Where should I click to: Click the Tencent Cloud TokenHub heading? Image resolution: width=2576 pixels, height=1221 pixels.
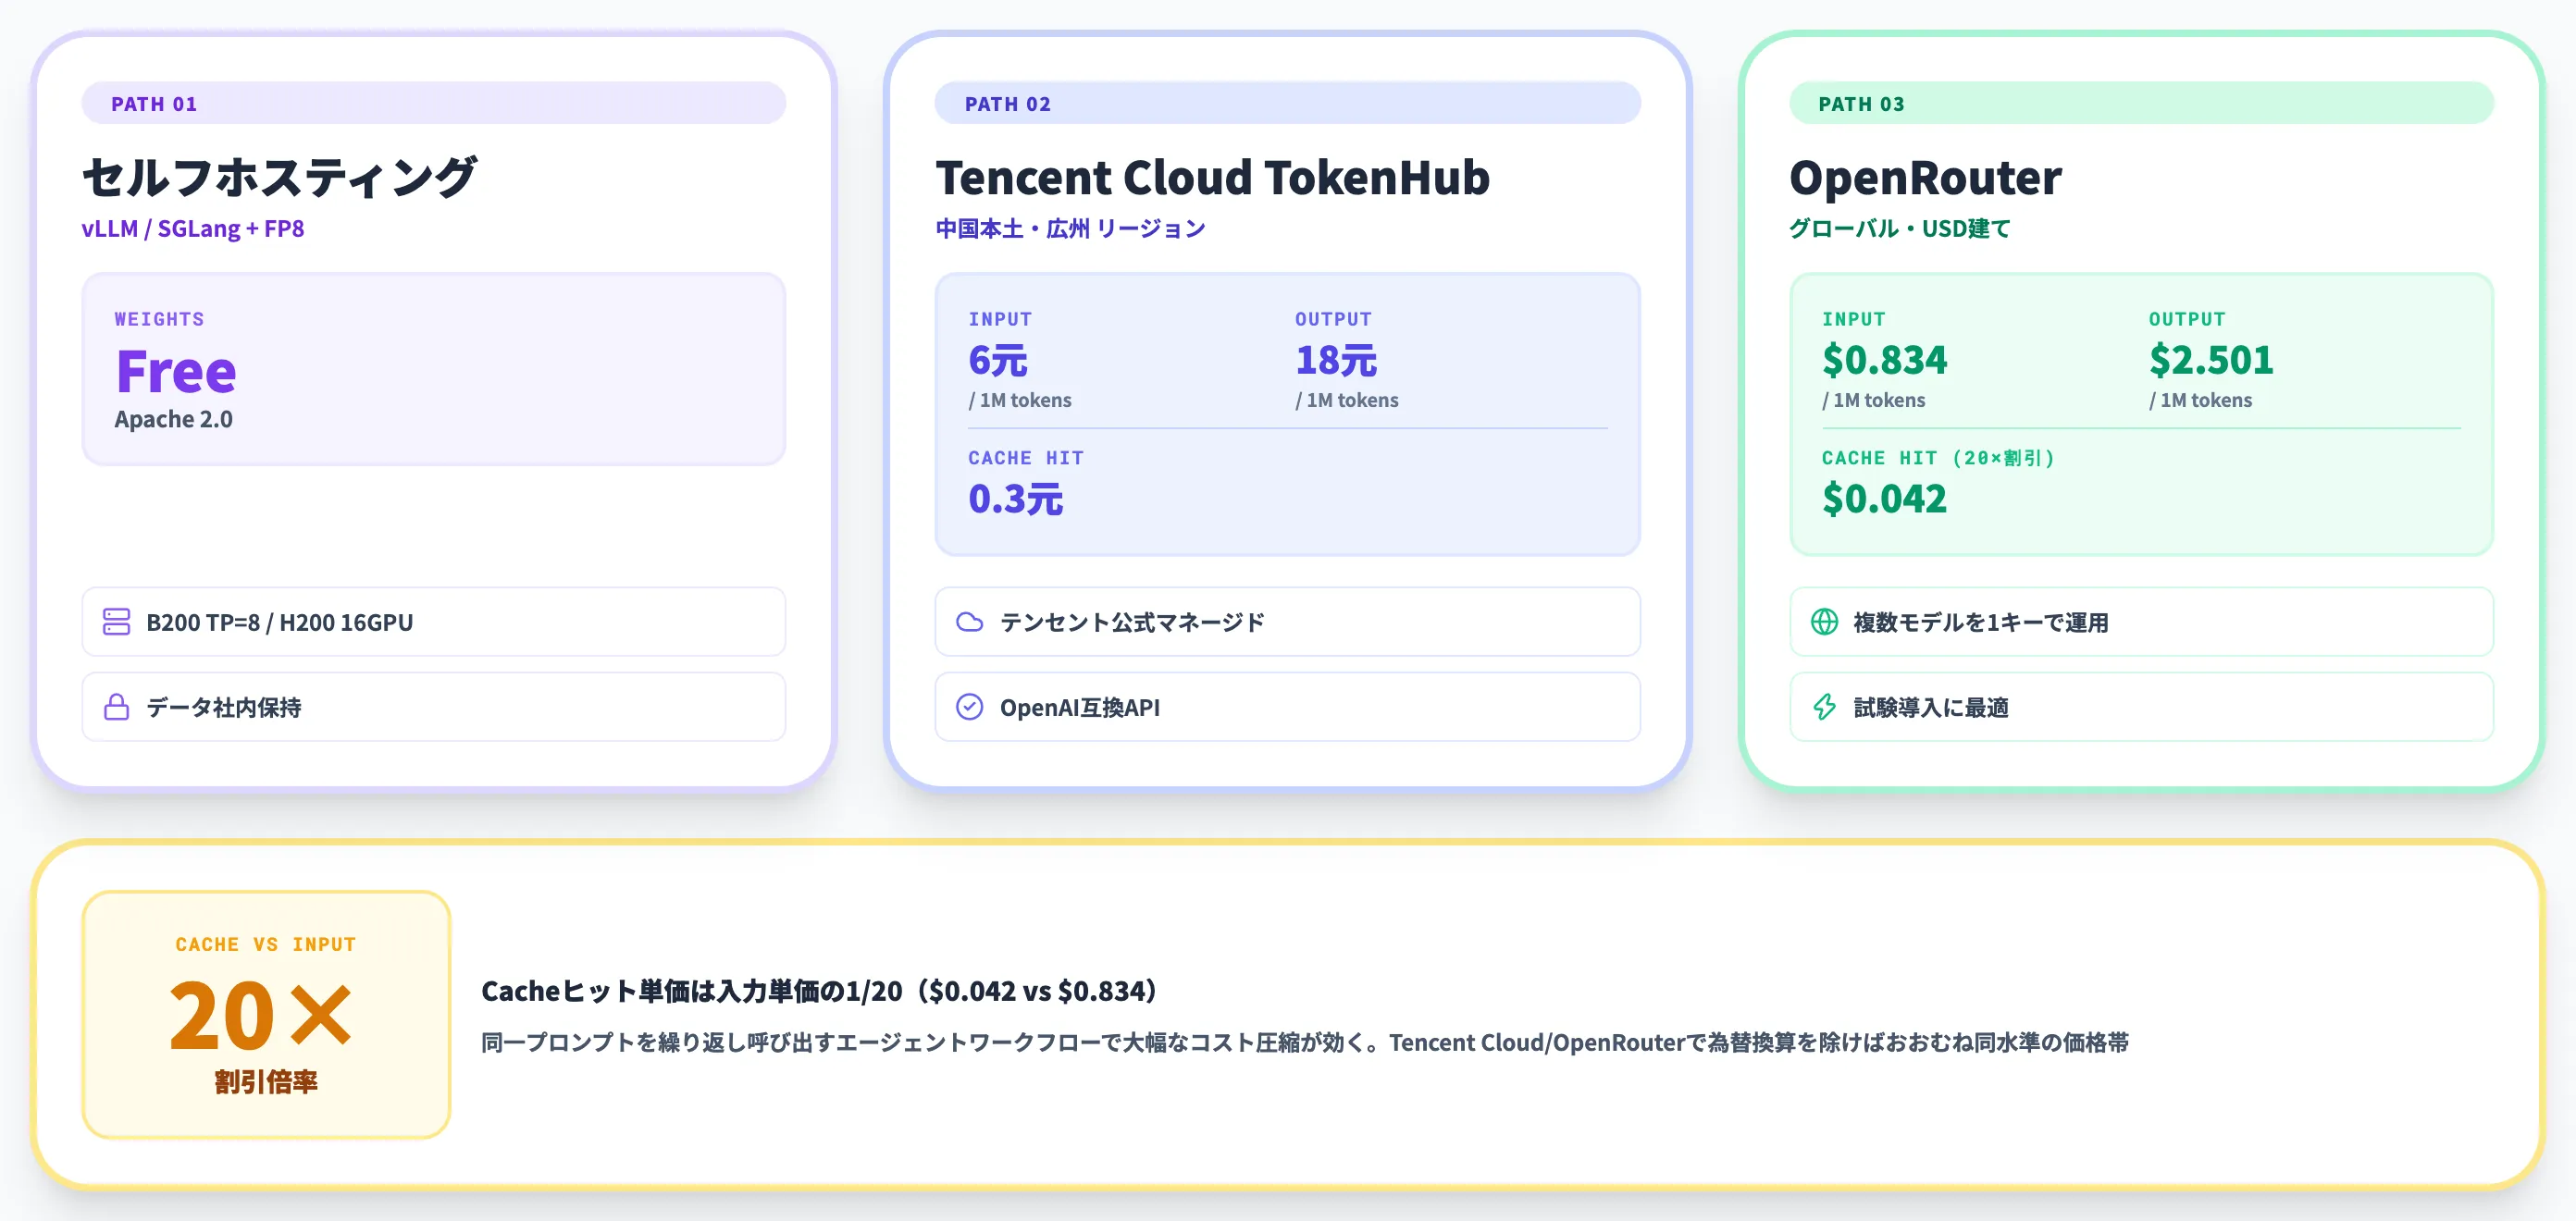coord(1212,177)
